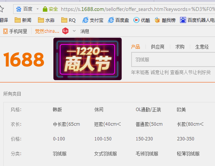Open the 新闻 bookmarks folder

(x=23, y=20)
